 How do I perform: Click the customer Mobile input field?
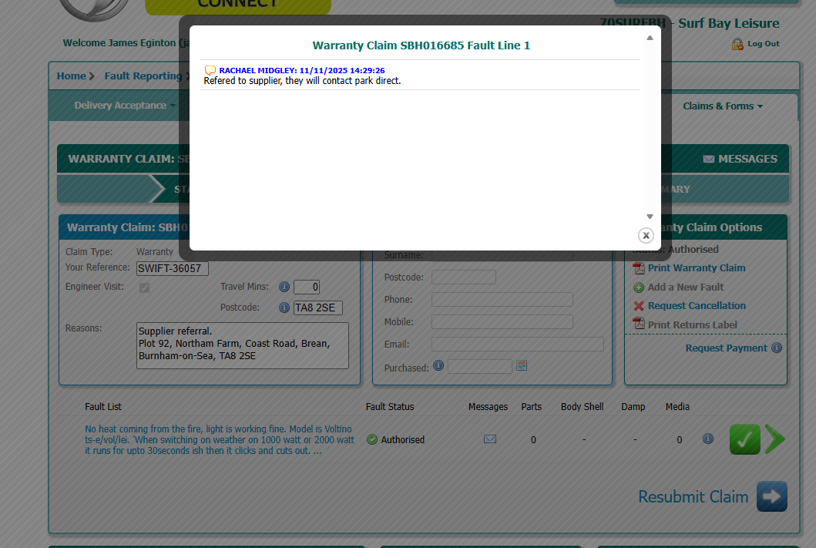[502, 321]
